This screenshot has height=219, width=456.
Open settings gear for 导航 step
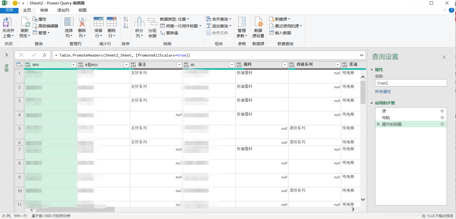pos(442,118)
